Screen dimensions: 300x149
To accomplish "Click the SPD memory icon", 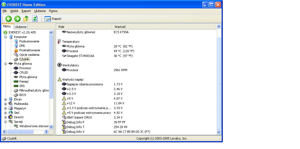I will 16,86.
